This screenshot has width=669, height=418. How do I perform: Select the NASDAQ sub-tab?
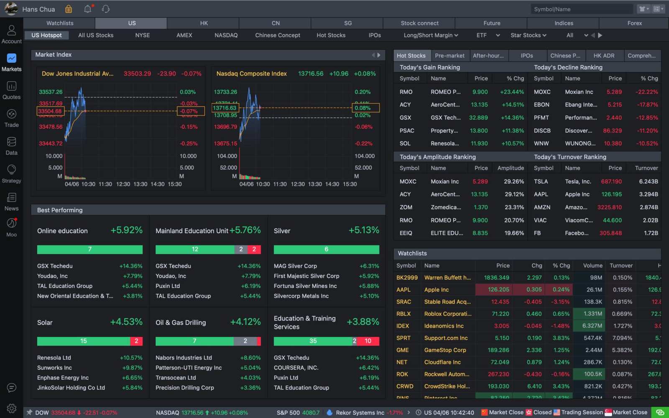point(226,35)
